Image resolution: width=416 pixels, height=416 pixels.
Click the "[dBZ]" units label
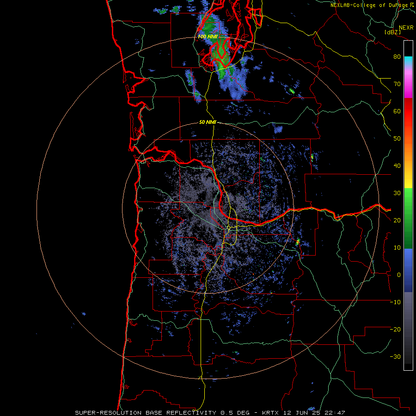(392, 32)
